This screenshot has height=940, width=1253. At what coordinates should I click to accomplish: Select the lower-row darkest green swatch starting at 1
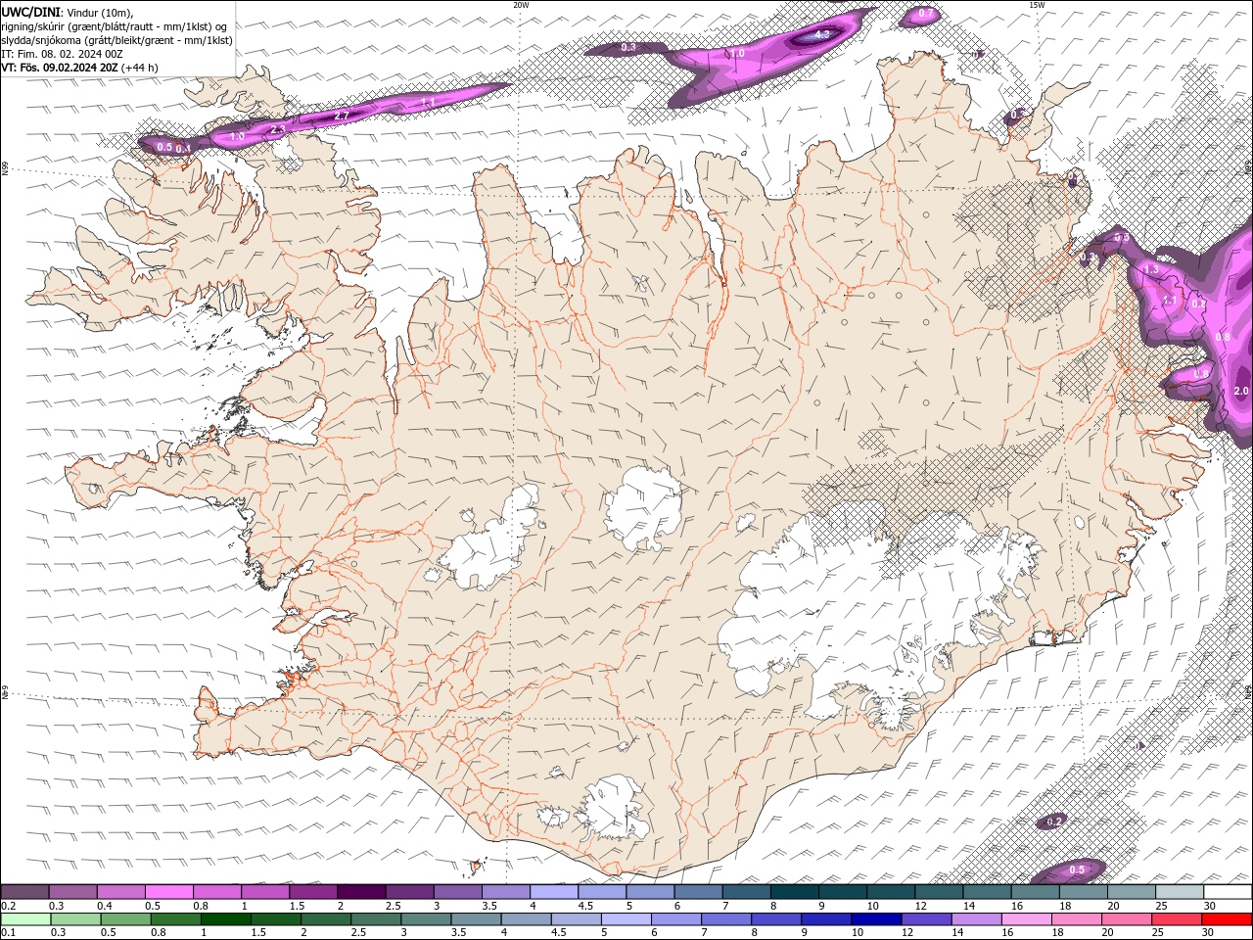tap(226, 919)
